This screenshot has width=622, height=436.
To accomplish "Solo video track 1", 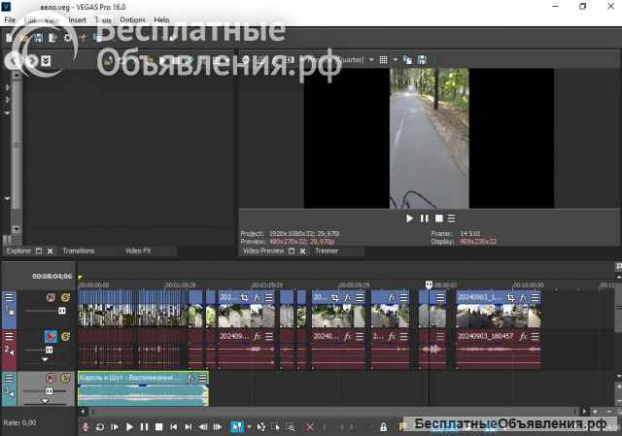I will [65, 298].
